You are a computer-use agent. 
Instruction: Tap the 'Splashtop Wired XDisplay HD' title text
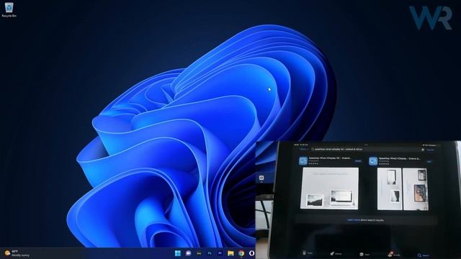(x=330, y=158)
